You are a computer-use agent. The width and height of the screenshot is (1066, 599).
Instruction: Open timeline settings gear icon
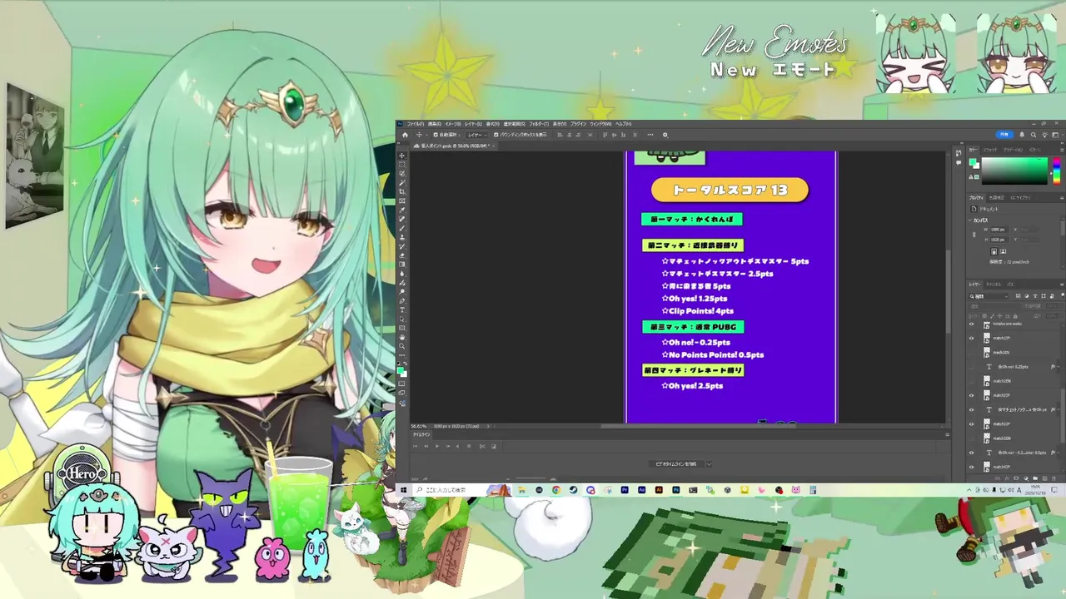(469, 446)
